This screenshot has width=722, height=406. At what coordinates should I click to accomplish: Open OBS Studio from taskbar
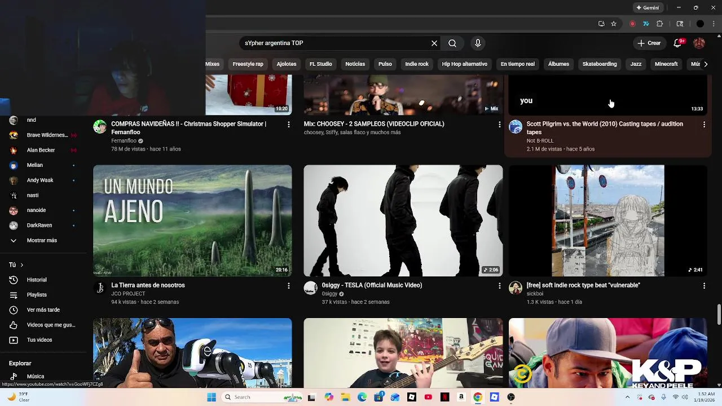coord(511,397)
